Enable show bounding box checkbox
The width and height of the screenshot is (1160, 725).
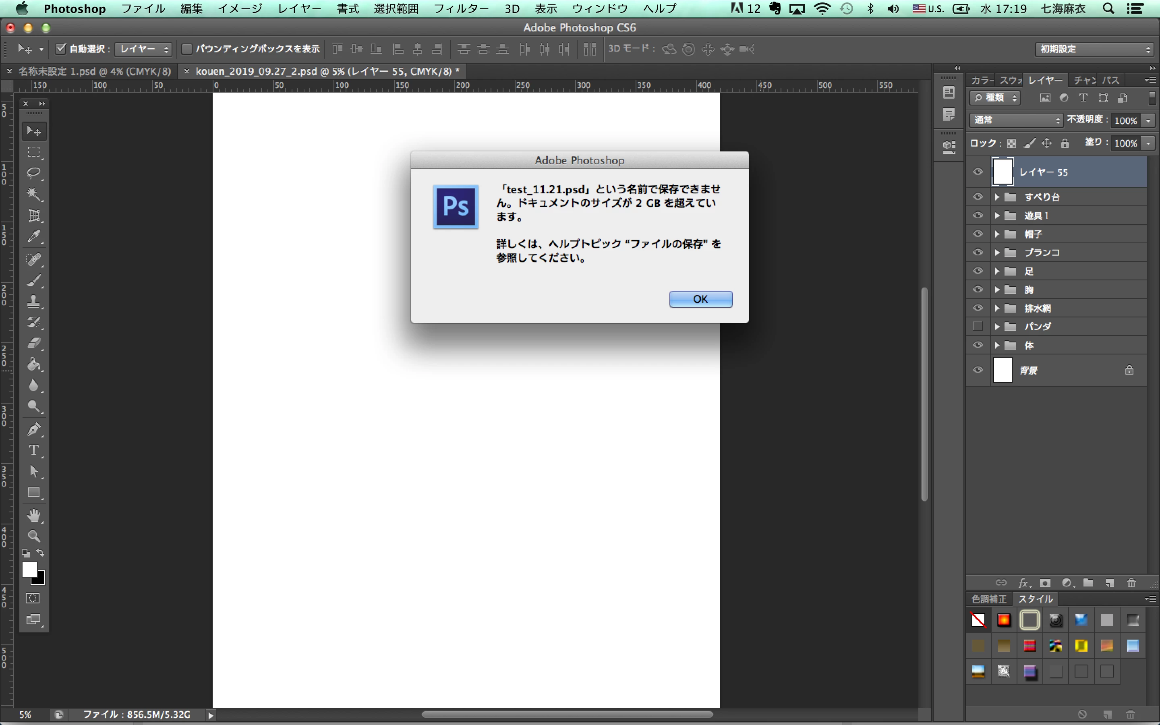pyautogui.click(x=187, y=48)
